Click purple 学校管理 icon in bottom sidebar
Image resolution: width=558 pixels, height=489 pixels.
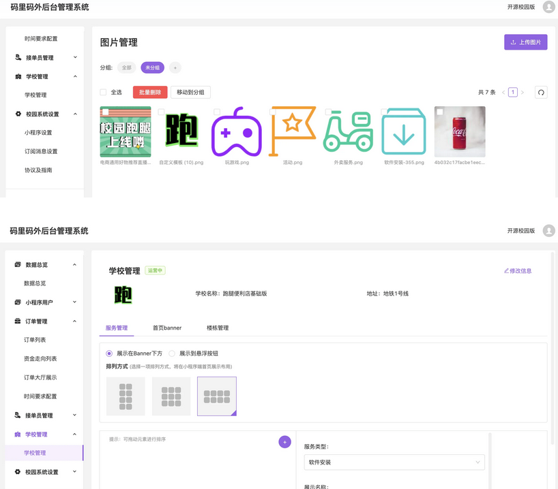point(18,435)
